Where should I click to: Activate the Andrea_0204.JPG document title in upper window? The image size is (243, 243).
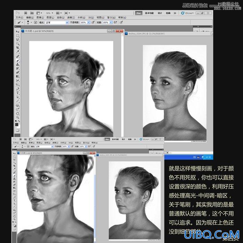(x=146, y=34)
